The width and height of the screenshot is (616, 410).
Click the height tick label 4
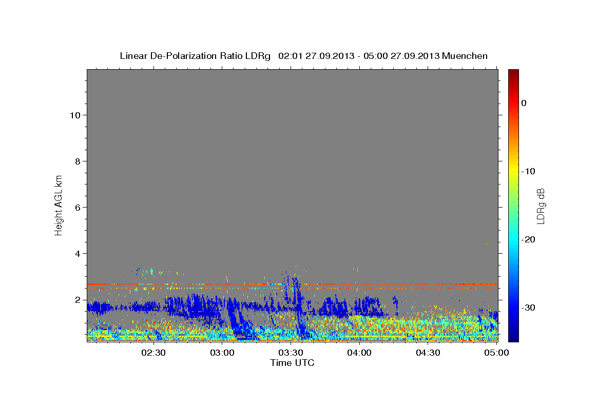click(x=78, y=253)
